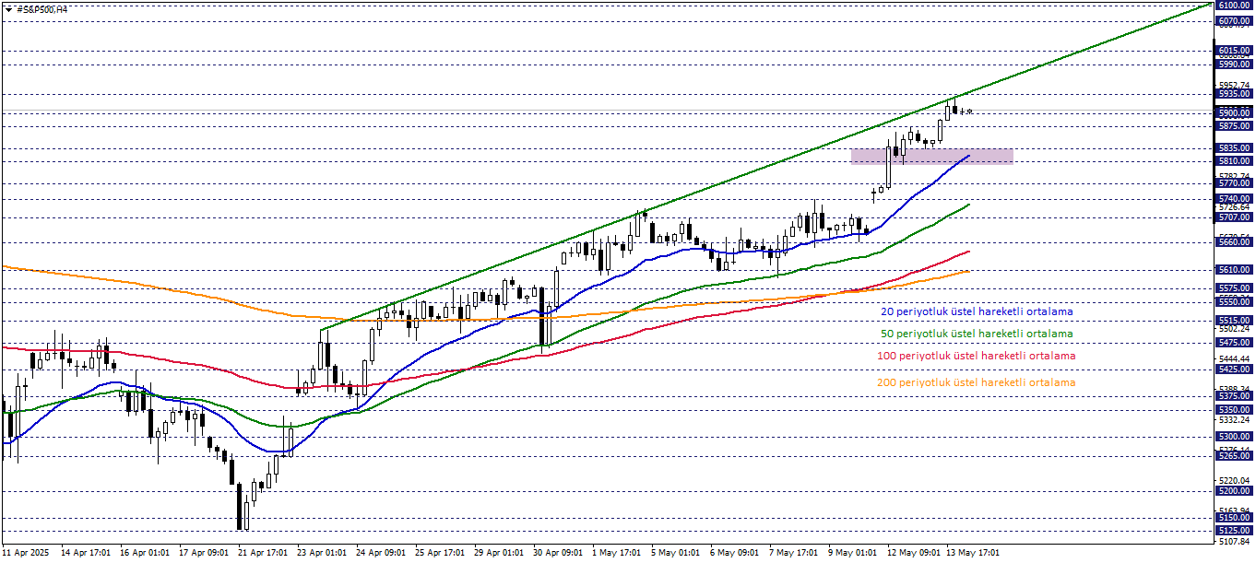The image size is (1256, 563).
Task: Click the #S&P500,H4 chart symbol title
Action: [x=42, y=8]
